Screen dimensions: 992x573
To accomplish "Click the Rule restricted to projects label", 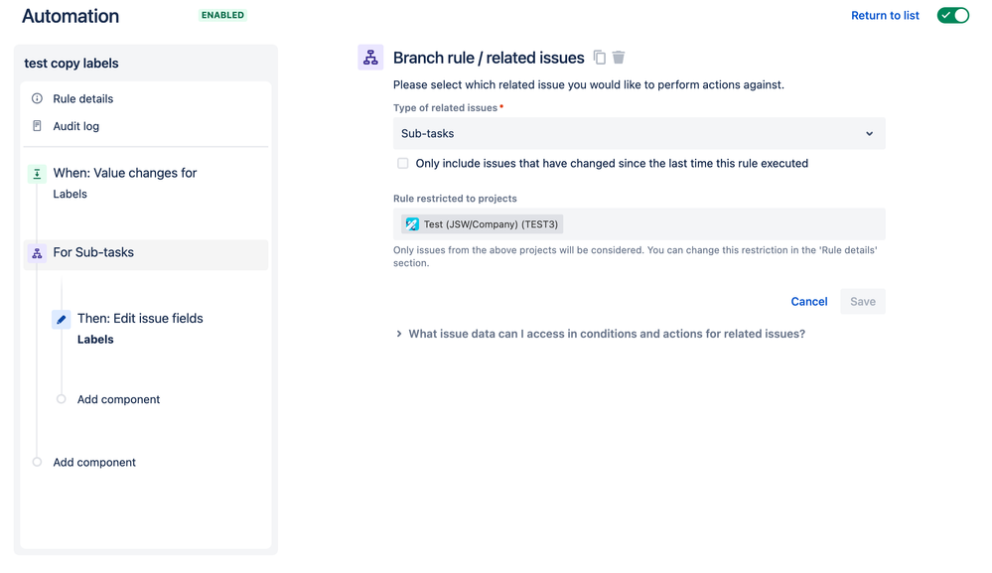I will pos(455,199).
